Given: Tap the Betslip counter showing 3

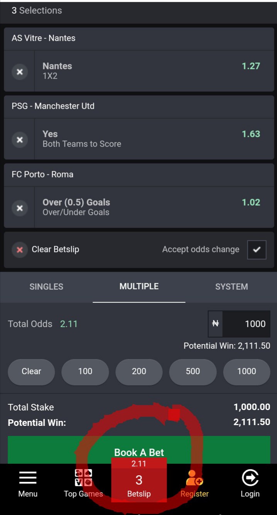Looking at the screenshot, I should 139,480.
